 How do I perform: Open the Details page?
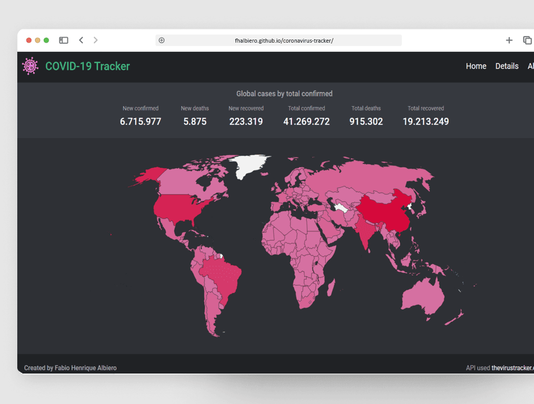tap(507, 66)
